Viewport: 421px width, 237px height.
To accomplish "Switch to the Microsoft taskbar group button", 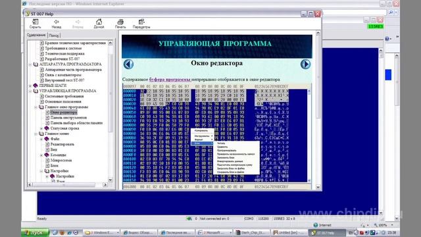I will click(214, 232).
